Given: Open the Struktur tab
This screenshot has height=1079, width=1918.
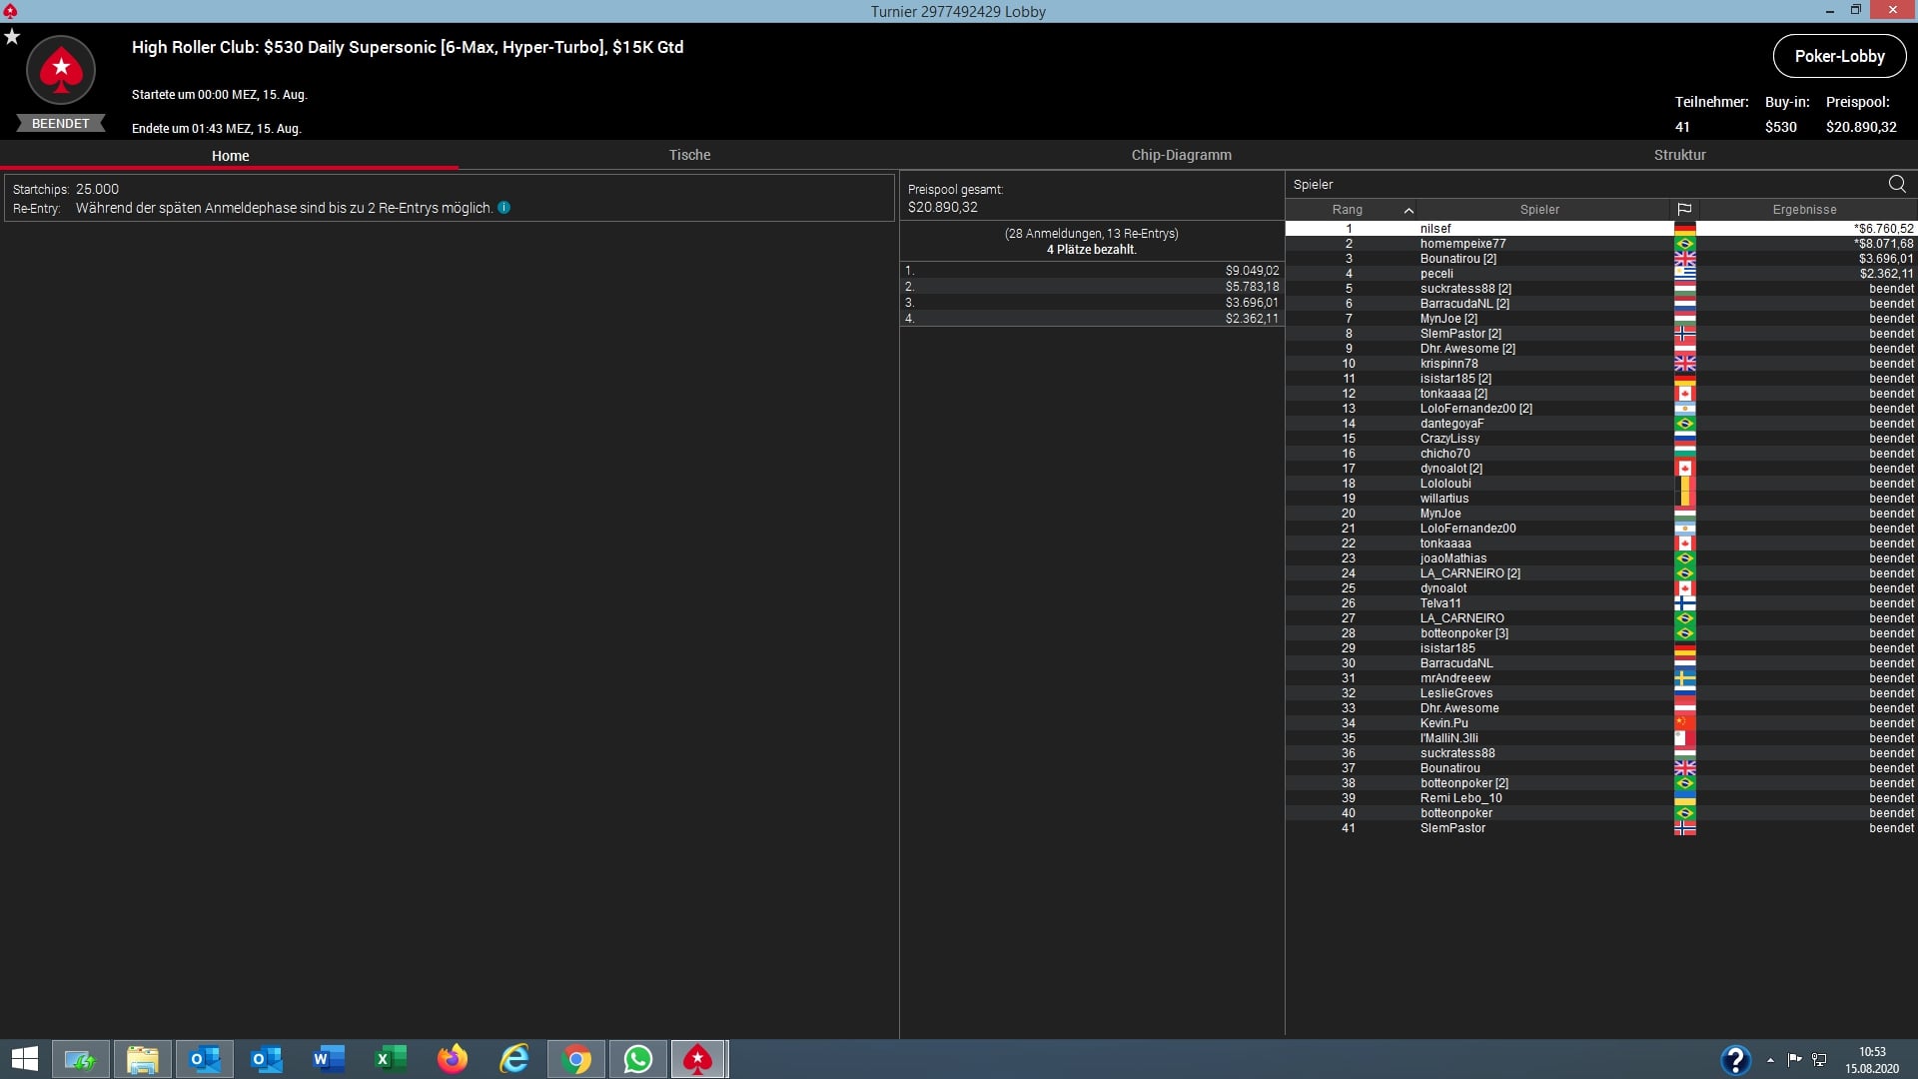Looking at the screenshot, I should (x=1679, y=155).
